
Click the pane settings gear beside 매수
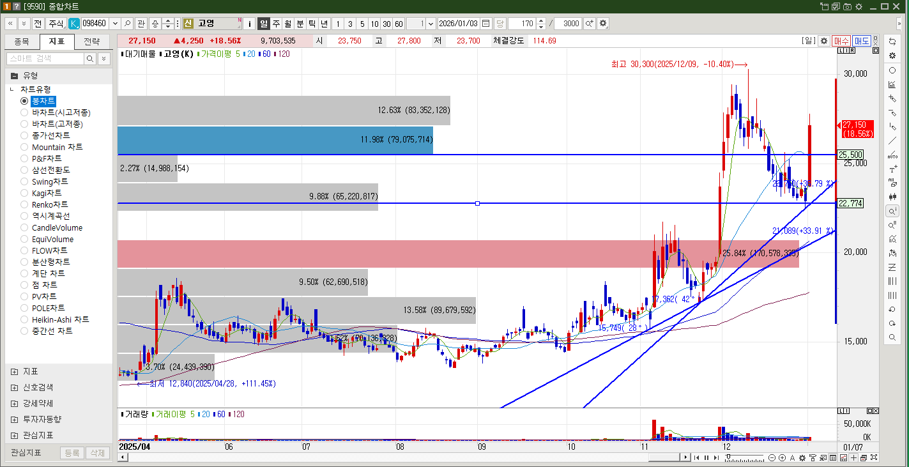click(824, 40)
